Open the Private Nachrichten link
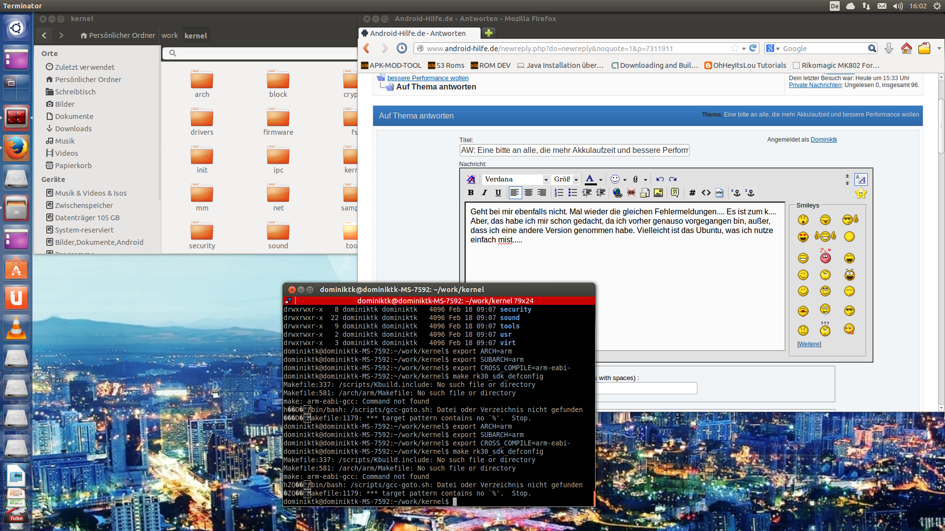Screen dimensions: 945x531 (815, 85)
